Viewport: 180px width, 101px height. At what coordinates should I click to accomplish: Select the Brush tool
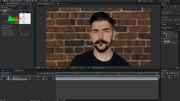(25, 1)
